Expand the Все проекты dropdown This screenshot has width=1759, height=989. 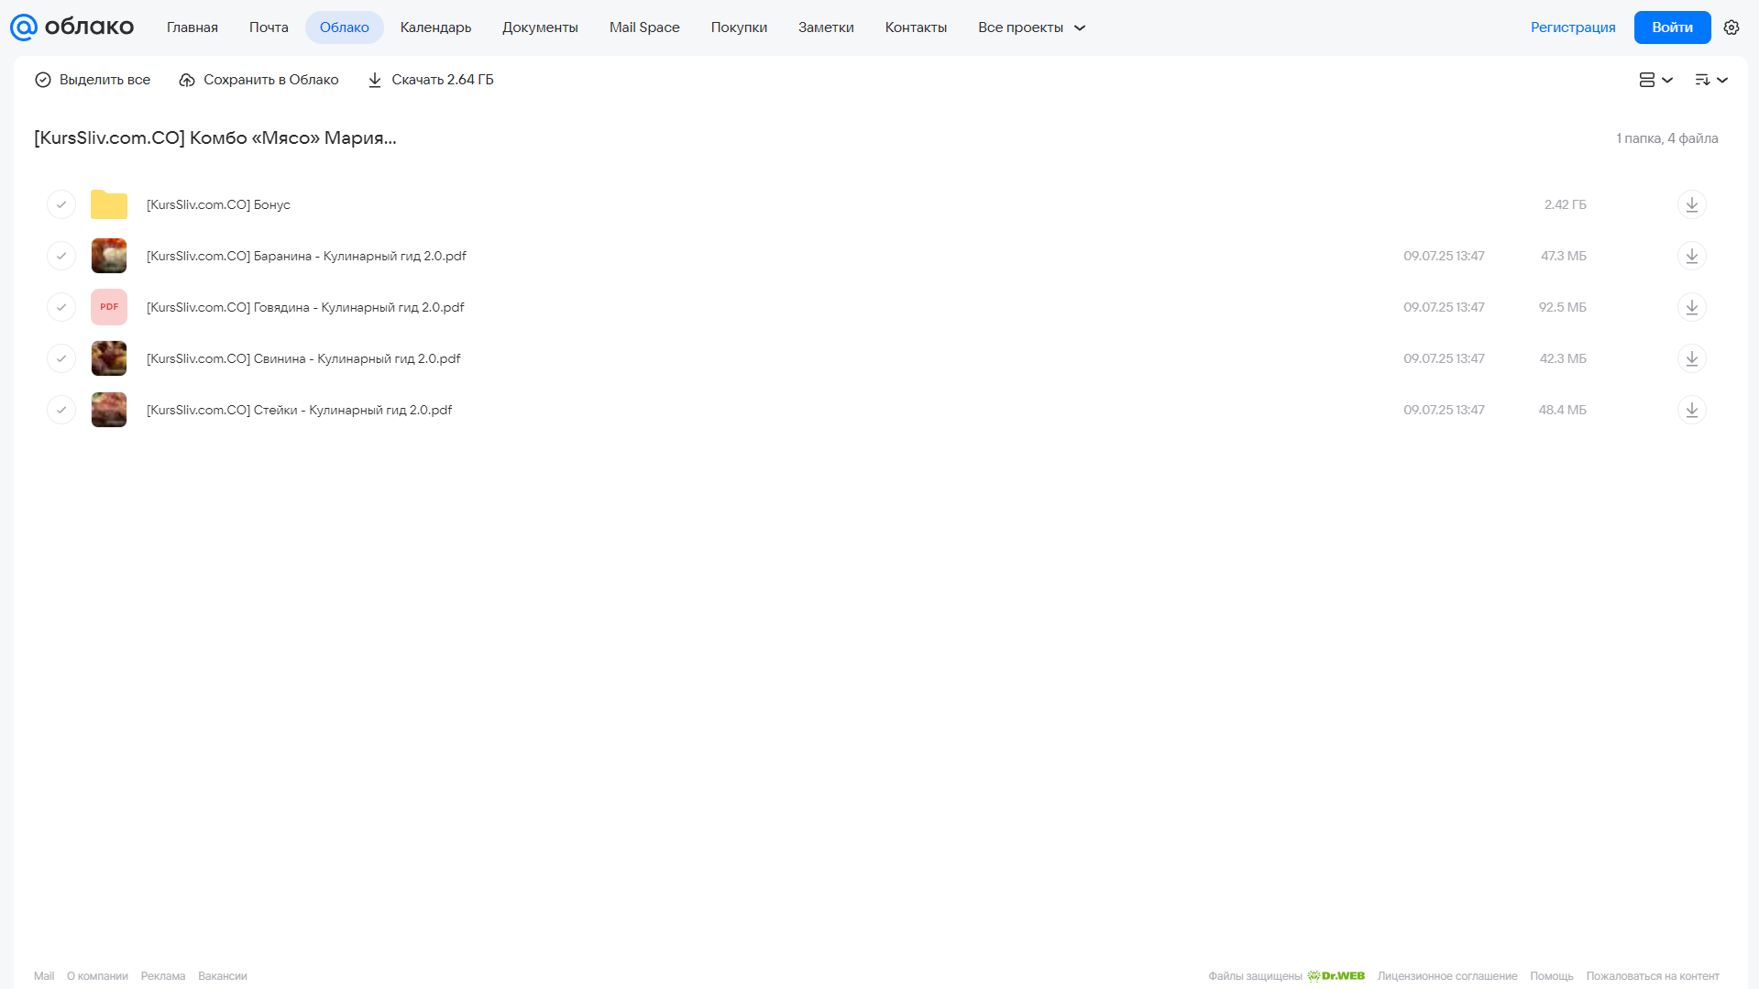[x=1031, y=27]
